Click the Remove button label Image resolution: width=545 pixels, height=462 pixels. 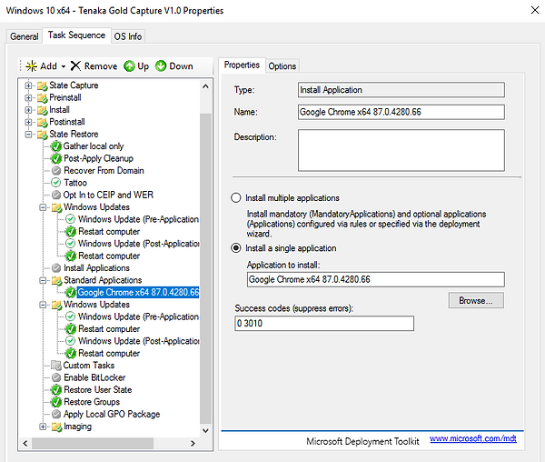tap(101, 66)
